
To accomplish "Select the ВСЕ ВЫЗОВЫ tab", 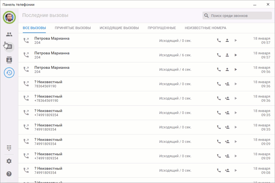I will click(x=34, y=28).
